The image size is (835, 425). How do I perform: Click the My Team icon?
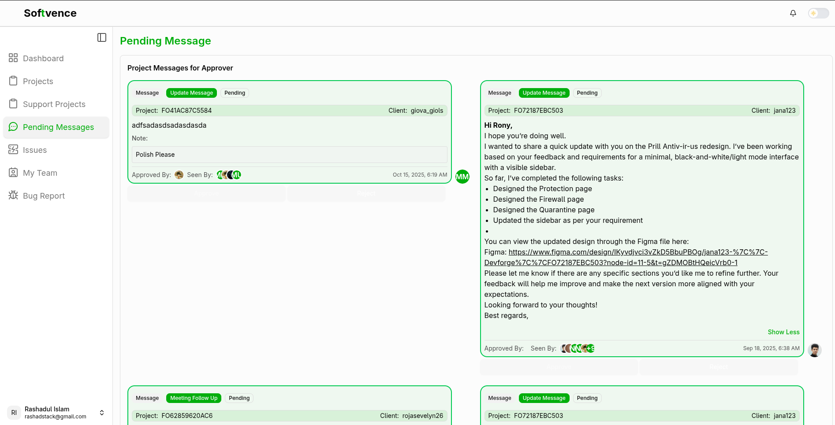click(13, 173)
